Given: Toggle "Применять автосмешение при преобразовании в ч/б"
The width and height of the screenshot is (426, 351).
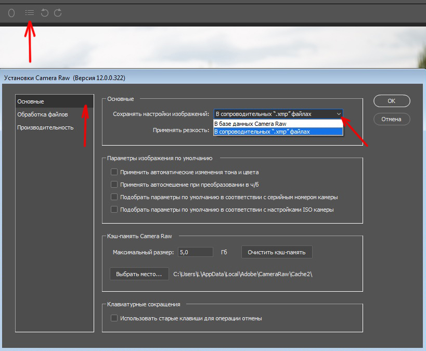Looking at the screenshot, I should pos(114,185).
